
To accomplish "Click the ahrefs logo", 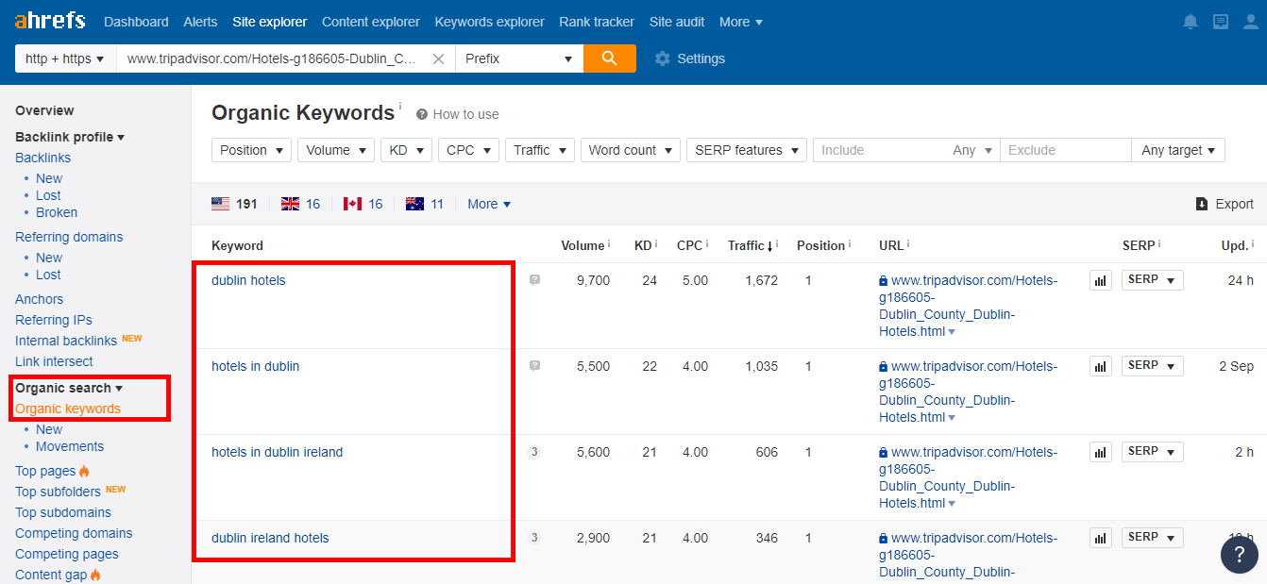I will (x=50, y=20).
